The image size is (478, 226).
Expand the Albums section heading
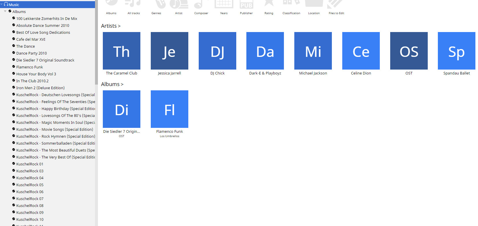click(112, 84)
